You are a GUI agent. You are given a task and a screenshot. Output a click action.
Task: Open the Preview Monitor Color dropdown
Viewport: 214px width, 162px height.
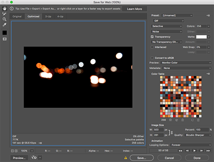(186, 63)
